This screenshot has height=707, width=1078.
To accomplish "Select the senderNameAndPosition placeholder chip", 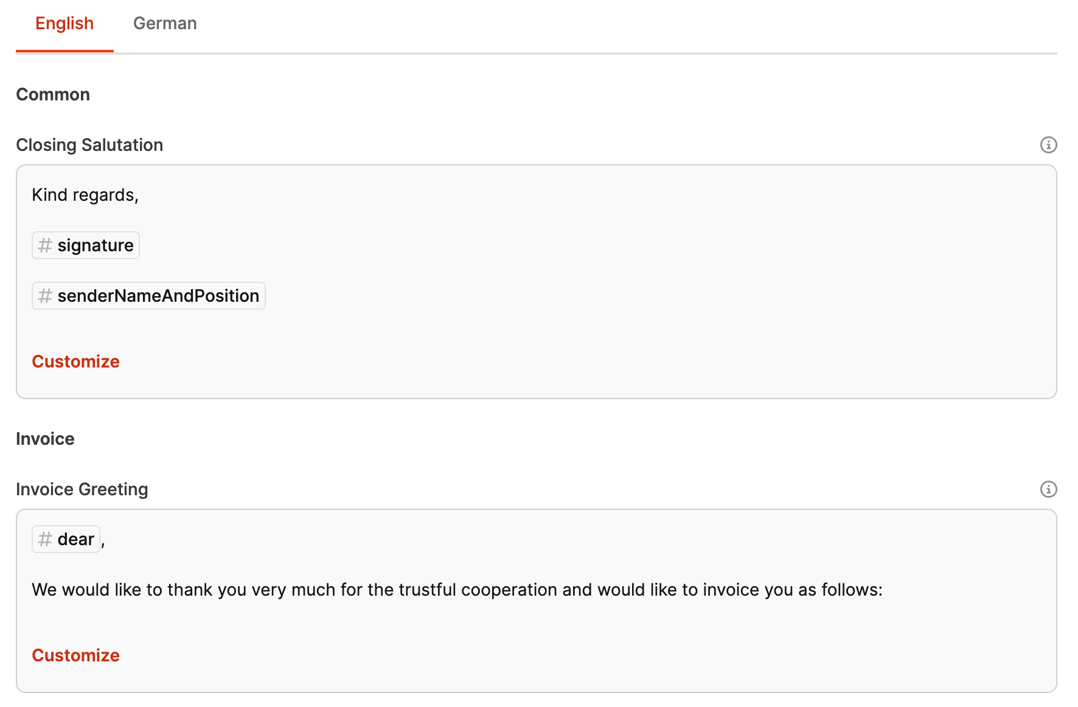I will tap(158, 296).
